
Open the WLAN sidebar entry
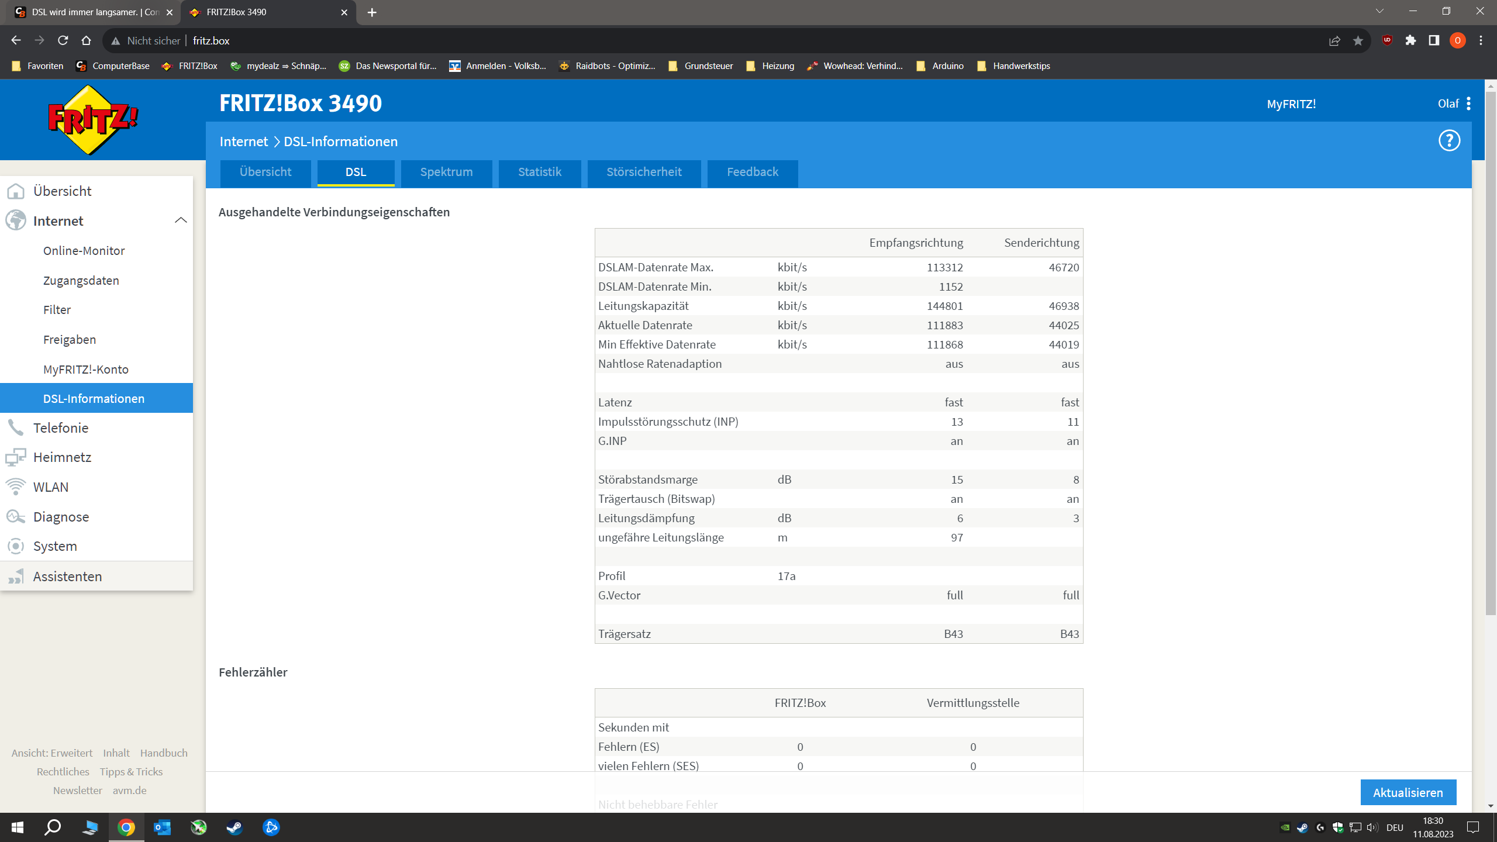coord(51,487)
